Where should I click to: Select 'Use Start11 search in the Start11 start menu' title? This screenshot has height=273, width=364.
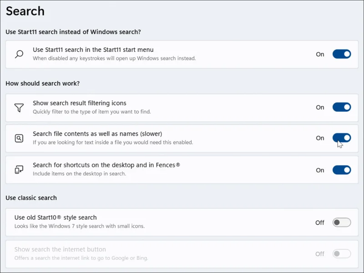[93, 50]
